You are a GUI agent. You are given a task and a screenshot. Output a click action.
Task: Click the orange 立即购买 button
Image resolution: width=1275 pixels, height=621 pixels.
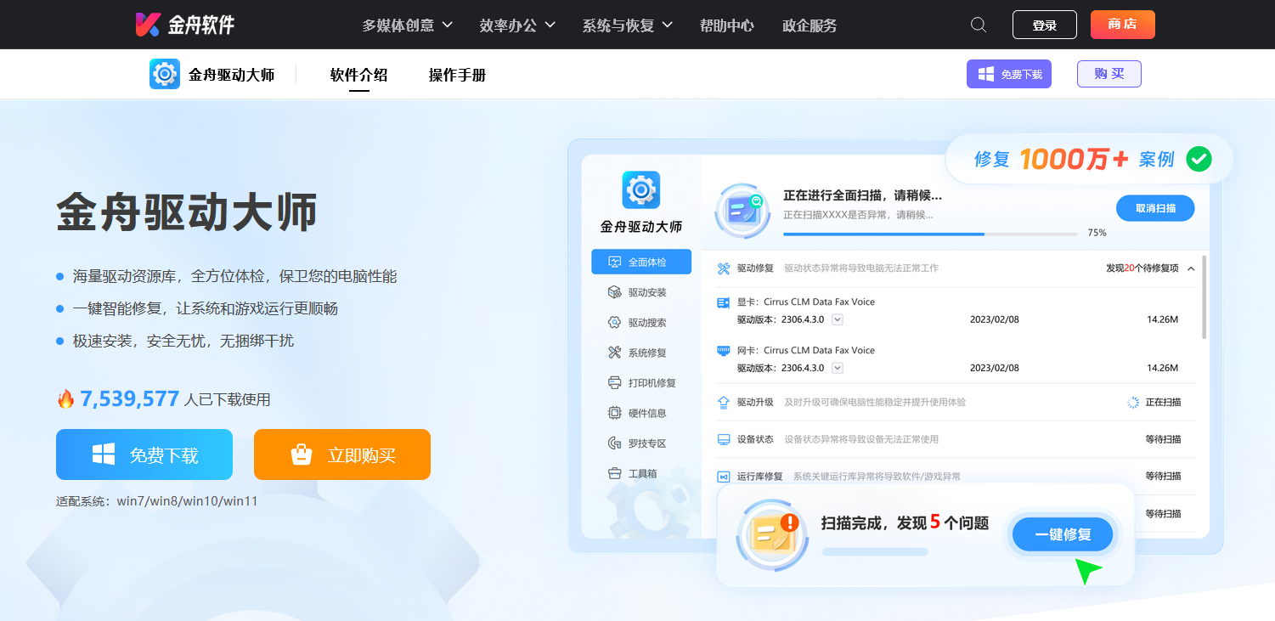point(342,454)
